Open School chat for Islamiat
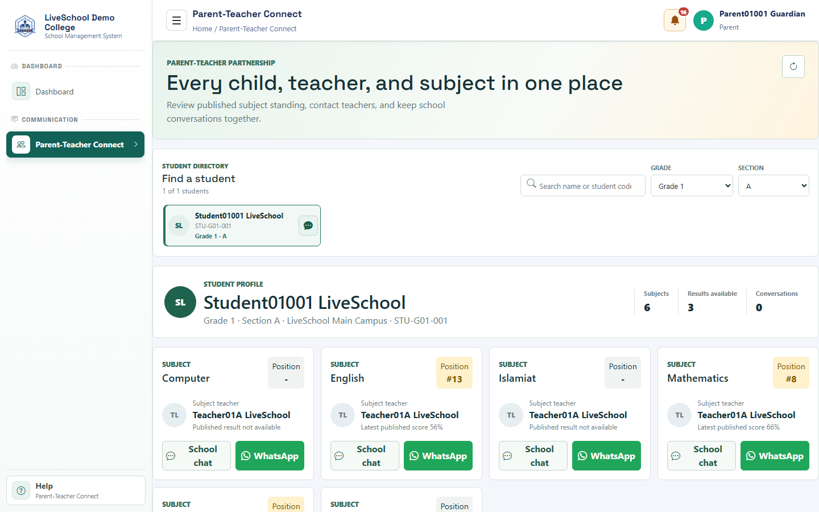 pyautogui.click(x=533, y=456)
